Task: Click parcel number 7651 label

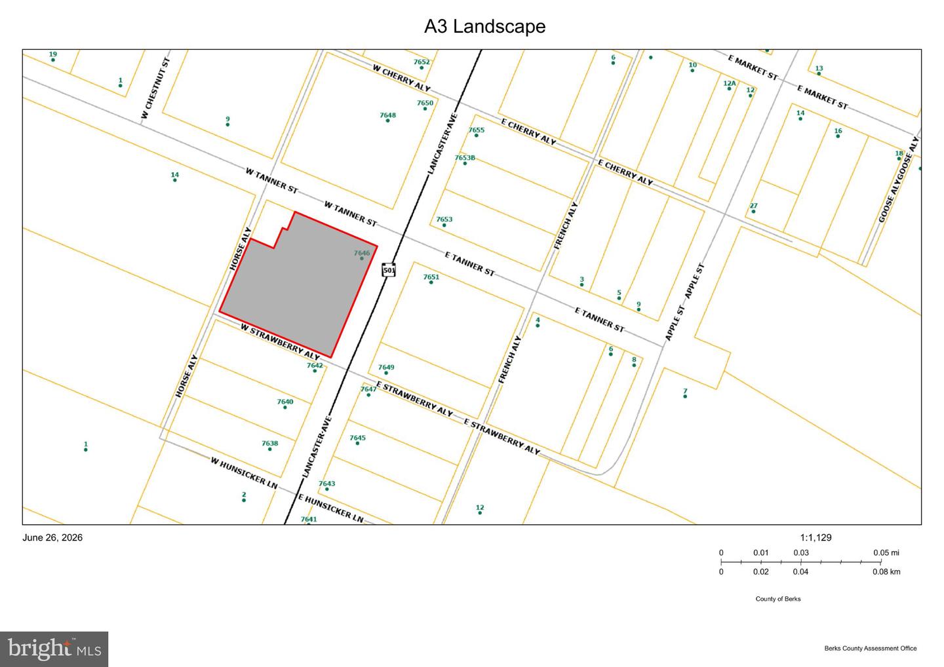Action: (x=431, y=277)
